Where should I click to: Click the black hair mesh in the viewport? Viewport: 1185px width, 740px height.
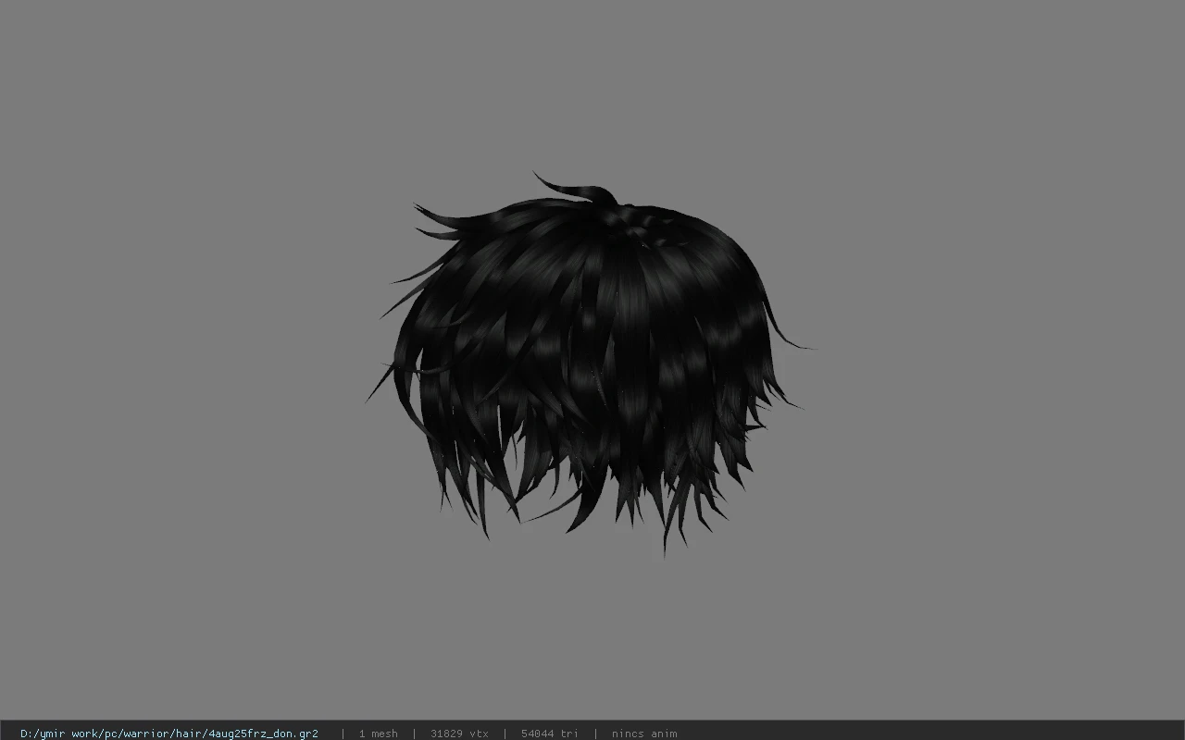click(x=589, y=365)
